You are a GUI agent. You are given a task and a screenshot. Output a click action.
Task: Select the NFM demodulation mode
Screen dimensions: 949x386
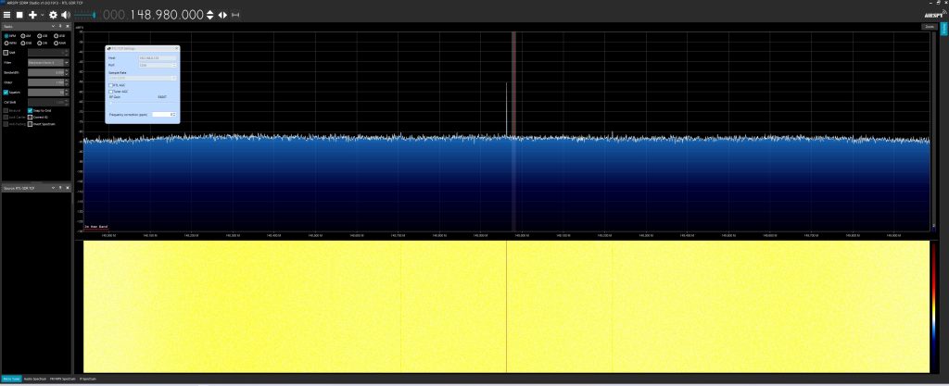tap(9, 36)
